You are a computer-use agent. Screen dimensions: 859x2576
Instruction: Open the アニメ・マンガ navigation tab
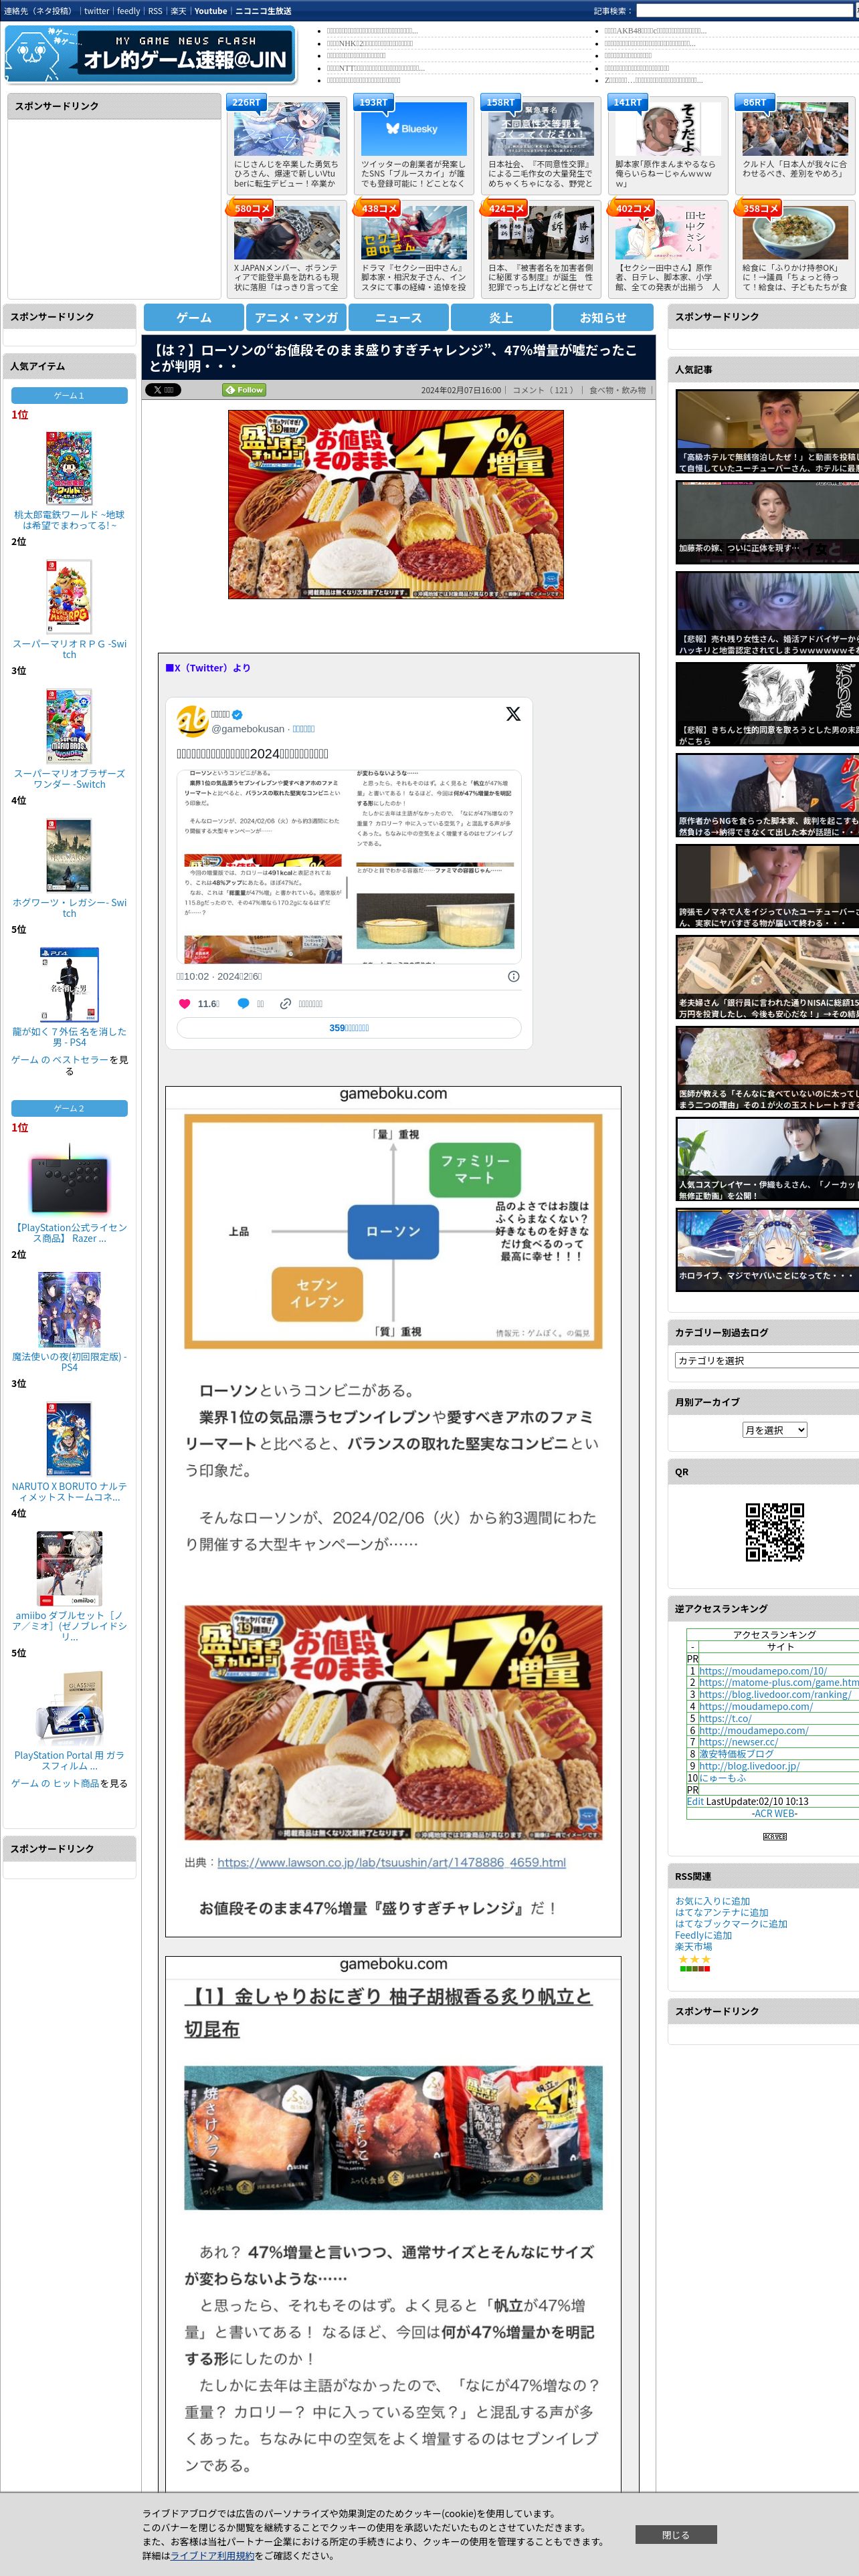(x=296, y=317)
